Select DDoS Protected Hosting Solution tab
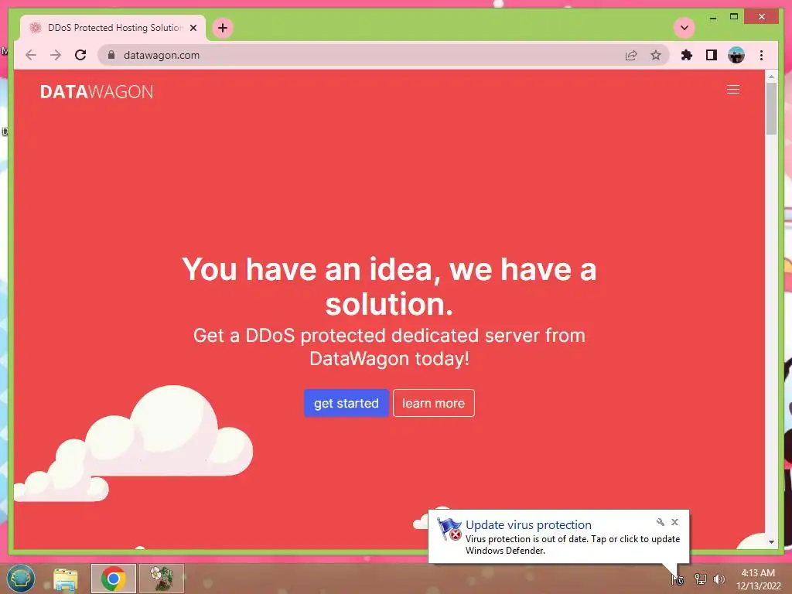The width and height of the screenshot is (792, 594). point(113,28)
